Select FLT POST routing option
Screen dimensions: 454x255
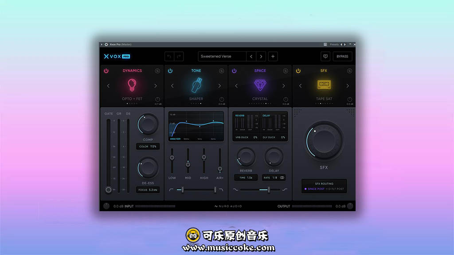click(336, 189)
